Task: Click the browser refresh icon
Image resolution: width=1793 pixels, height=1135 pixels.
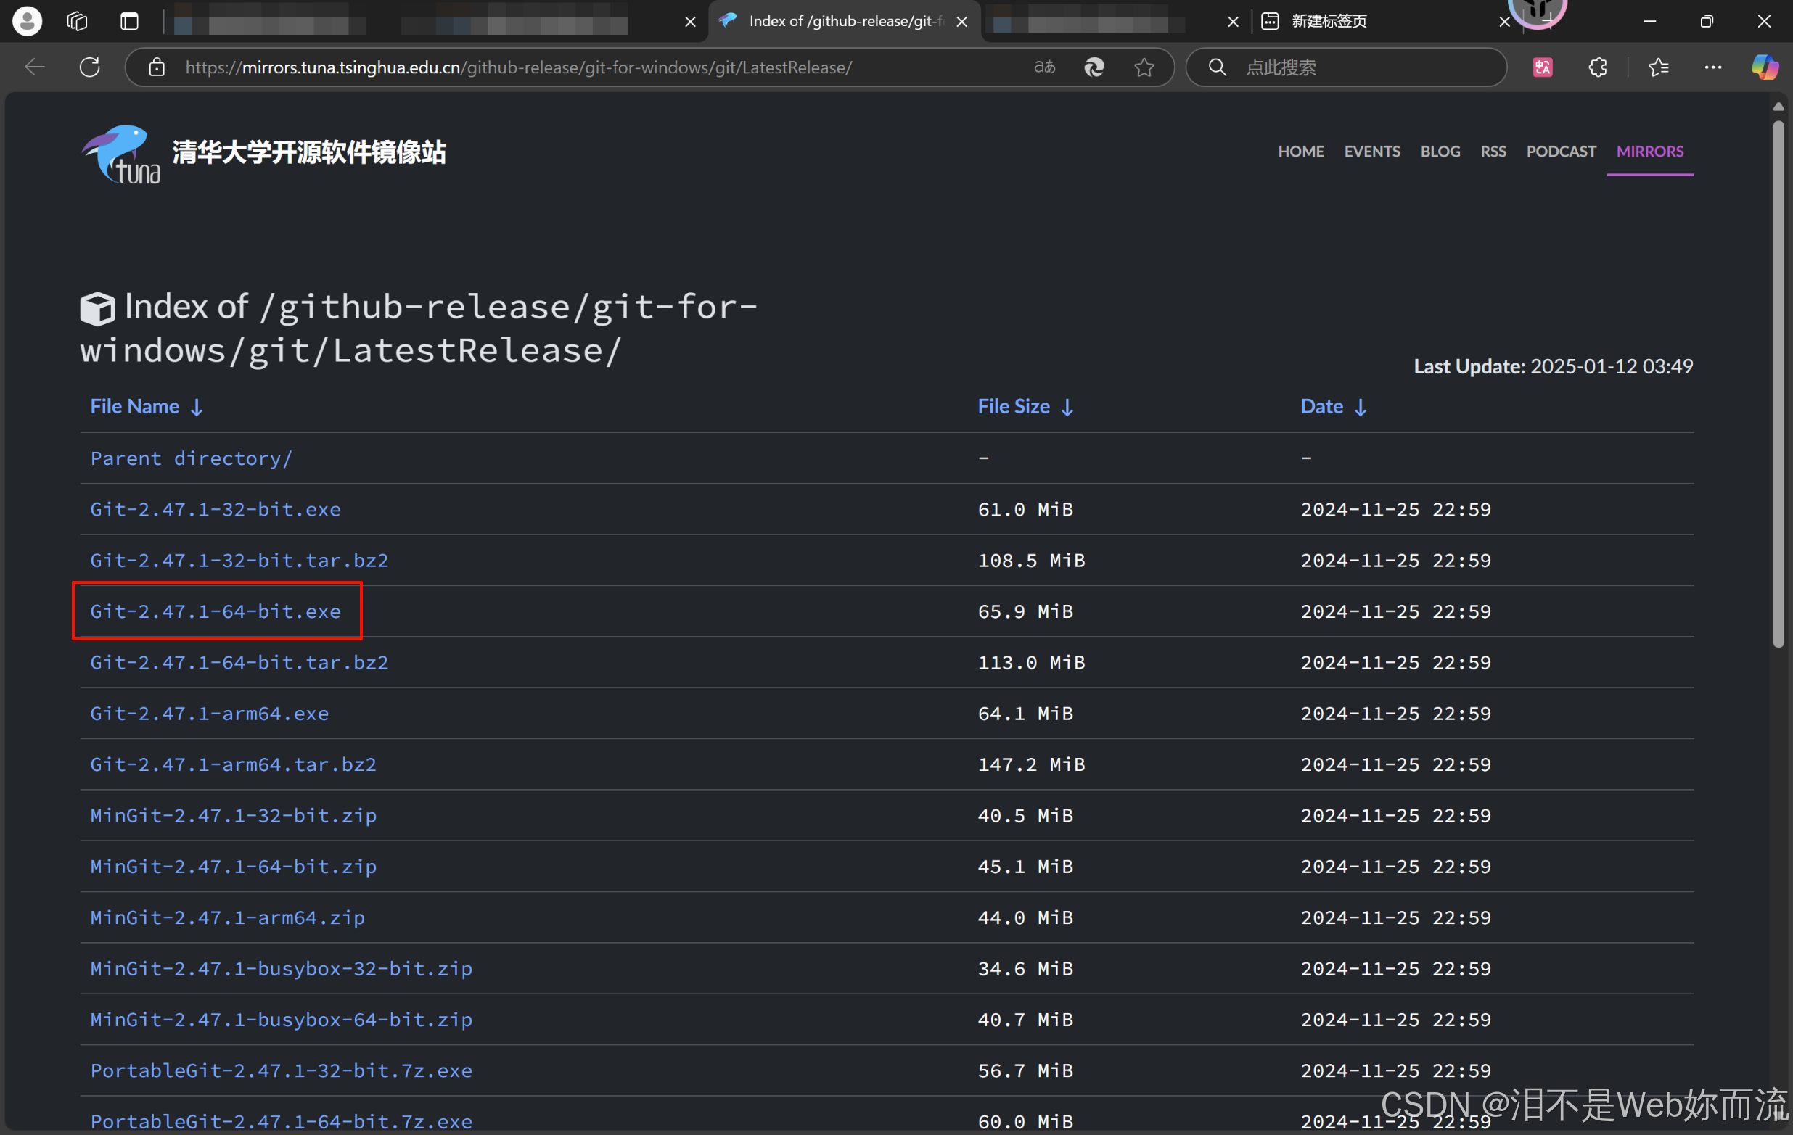Action: (89, 67)
